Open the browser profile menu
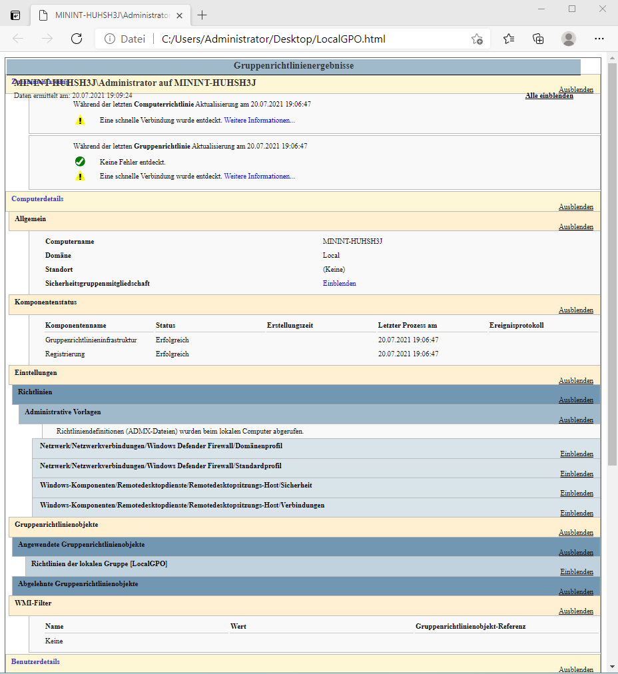The image size is (618, 674). pos(569,39)
